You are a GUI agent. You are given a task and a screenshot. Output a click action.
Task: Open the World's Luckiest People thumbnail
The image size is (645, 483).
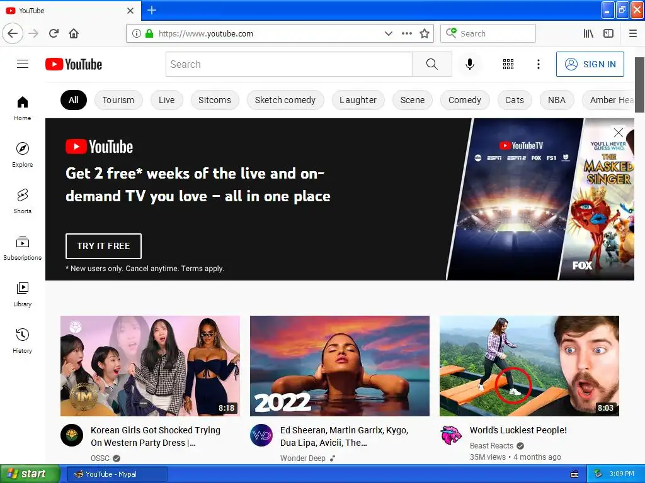529,366
